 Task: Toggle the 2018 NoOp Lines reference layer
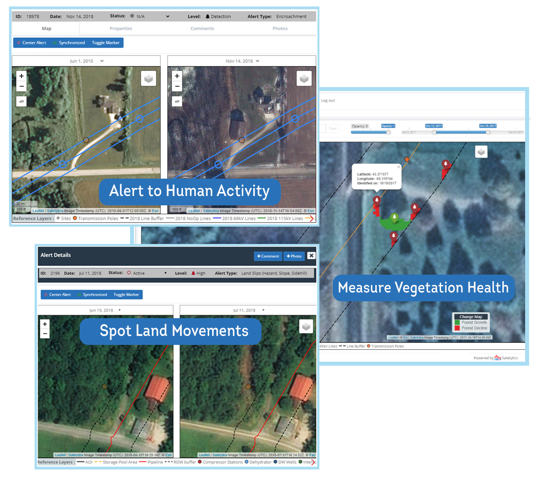click(188, 219)
